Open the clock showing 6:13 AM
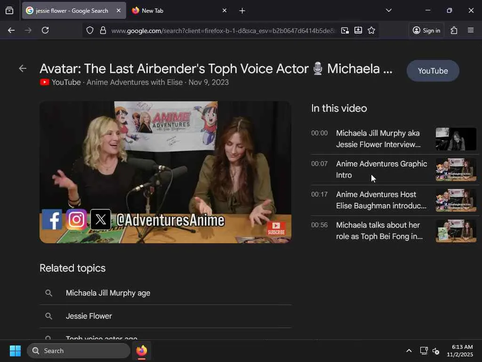The height and width of the screenshot is (362, 482). pos(460,351)
